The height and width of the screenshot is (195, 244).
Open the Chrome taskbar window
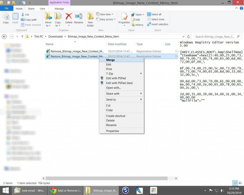point(65,191)
